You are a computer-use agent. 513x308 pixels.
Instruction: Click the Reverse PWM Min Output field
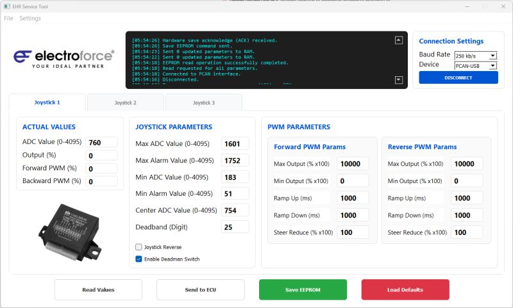[467, 181]
